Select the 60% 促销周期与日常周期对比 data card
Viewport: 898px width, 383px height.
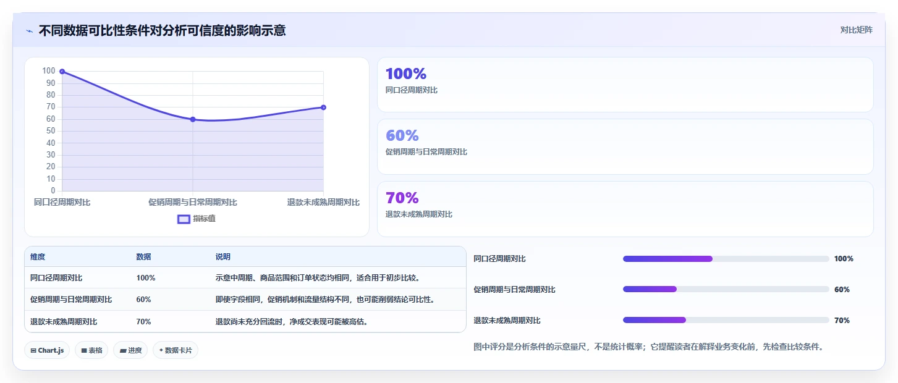coord(625,147)
